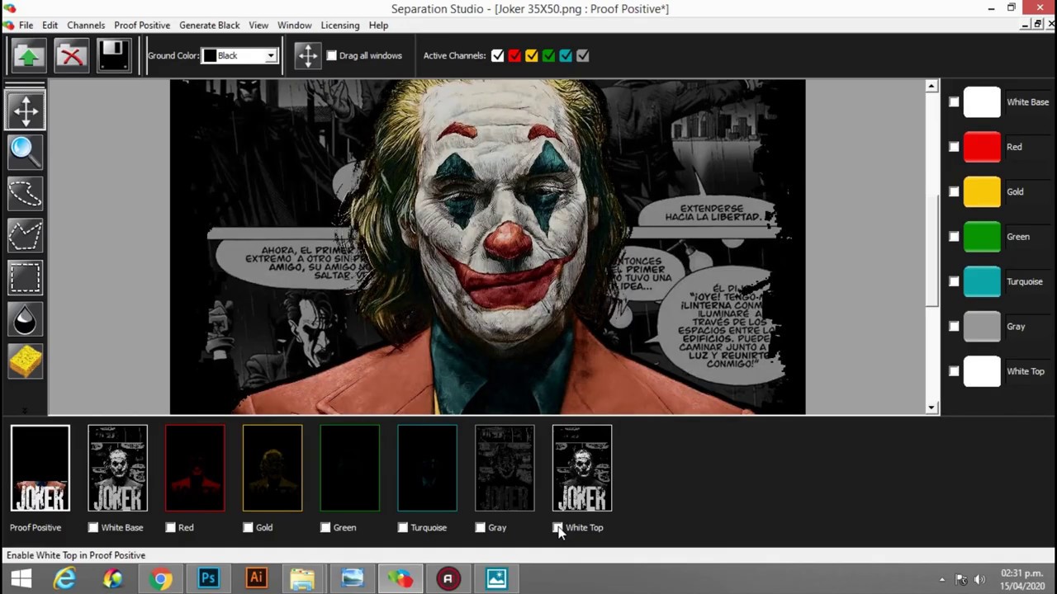This screenshot has height=594, width=1057.
Task: Toggle the white Active Channels checkbox
Action: [x=497, y=56]
